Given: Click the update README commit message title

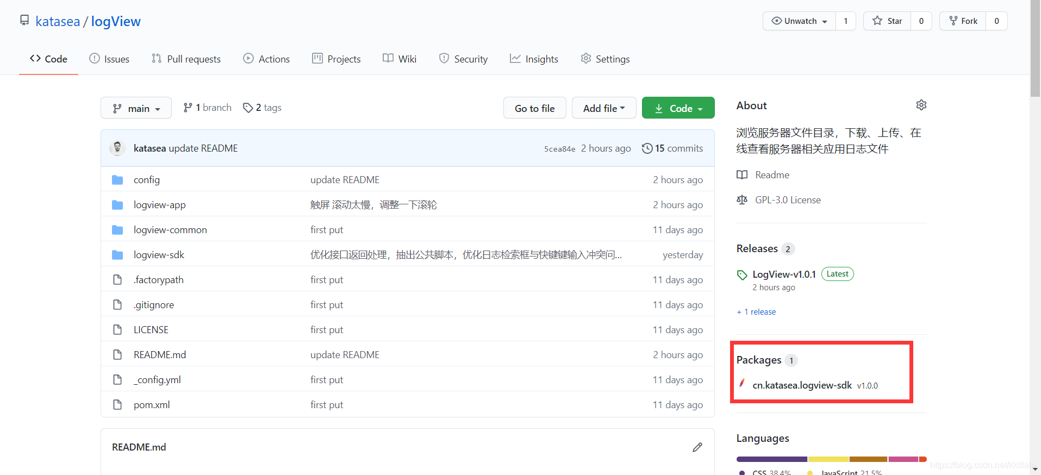Looking at the screenshot, I should point(203,148).
